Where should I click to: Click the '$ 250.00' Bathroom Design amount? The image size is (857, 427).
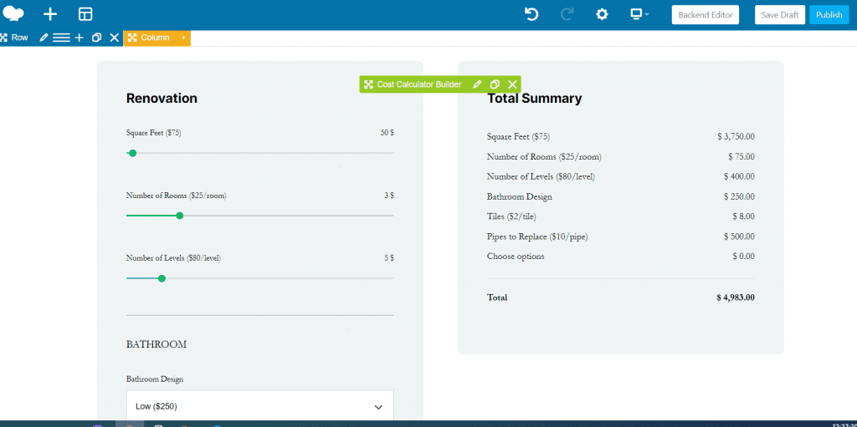click(740, 196)
